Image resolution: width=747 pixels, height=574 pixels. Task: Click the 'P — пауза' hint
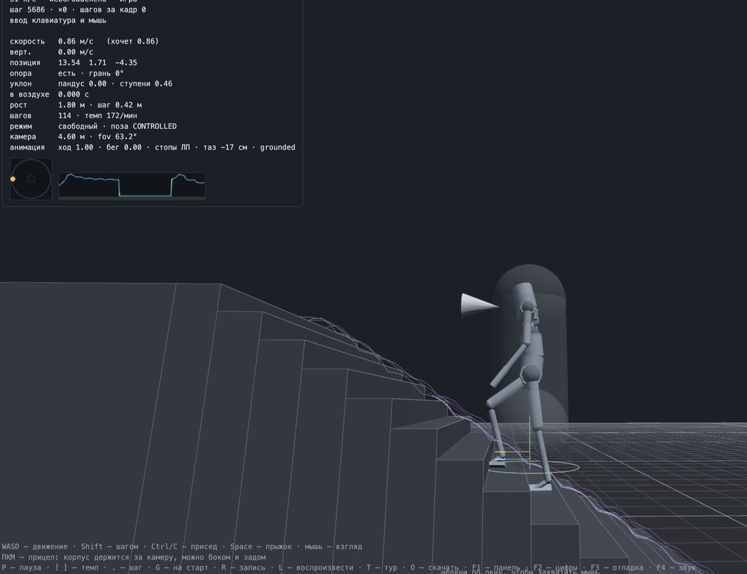(21, 567)
